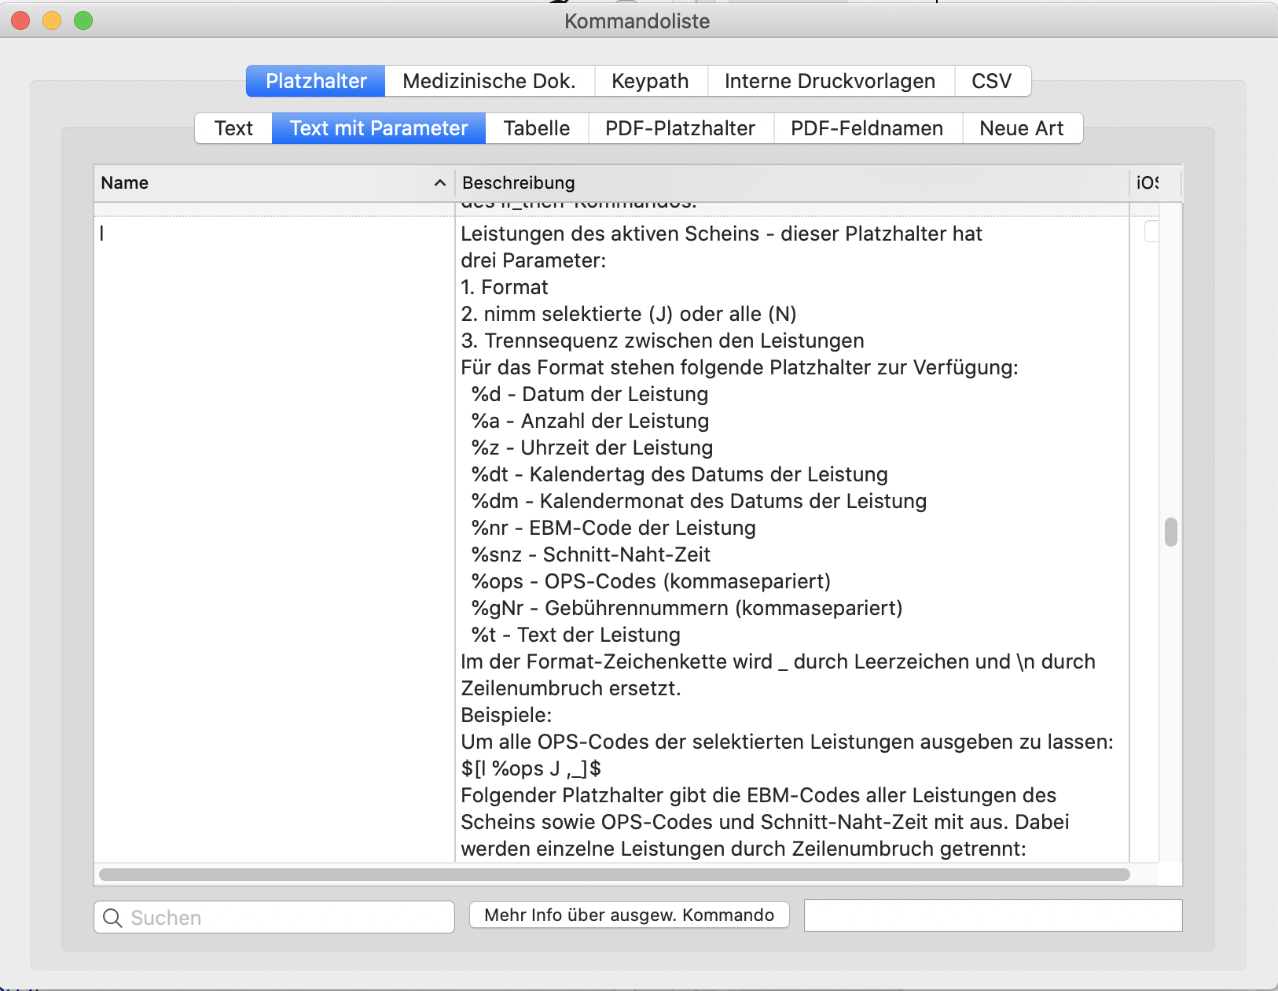This screenshot has height=991, width=1278.
Task: Click the 'Beispiele:' line
Action: tap(507, 715)
